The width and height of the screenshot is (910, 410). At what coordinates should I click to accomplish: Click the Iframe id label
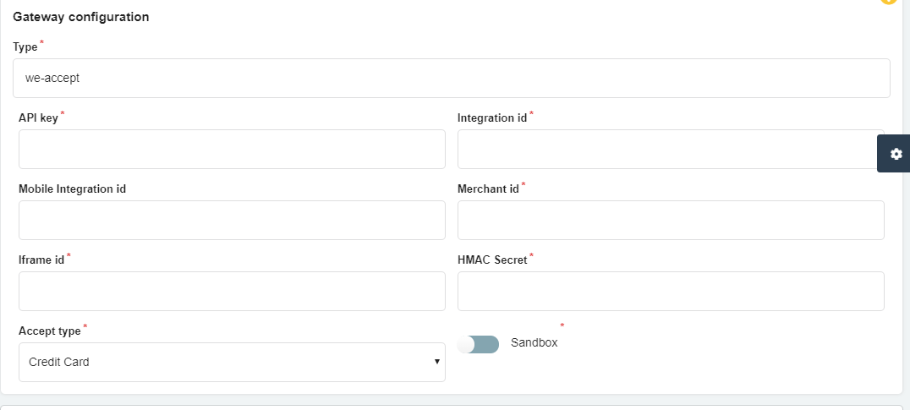click(x=41, y=260)
